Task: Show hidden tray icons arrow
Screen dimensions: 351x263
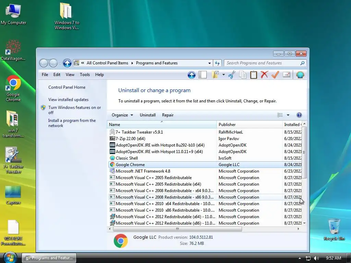Action: click(x=300, y=258)
